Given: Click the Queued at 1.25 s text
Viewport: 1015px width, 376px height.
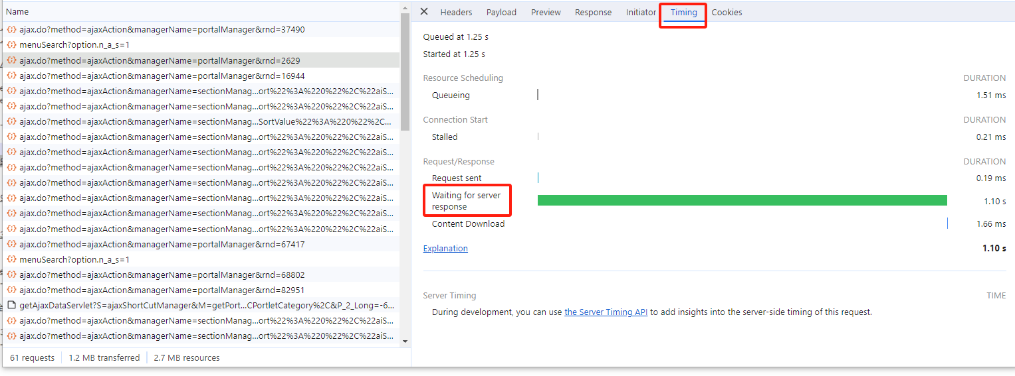Looking at the screenshot, I should [x=456, y=37].
